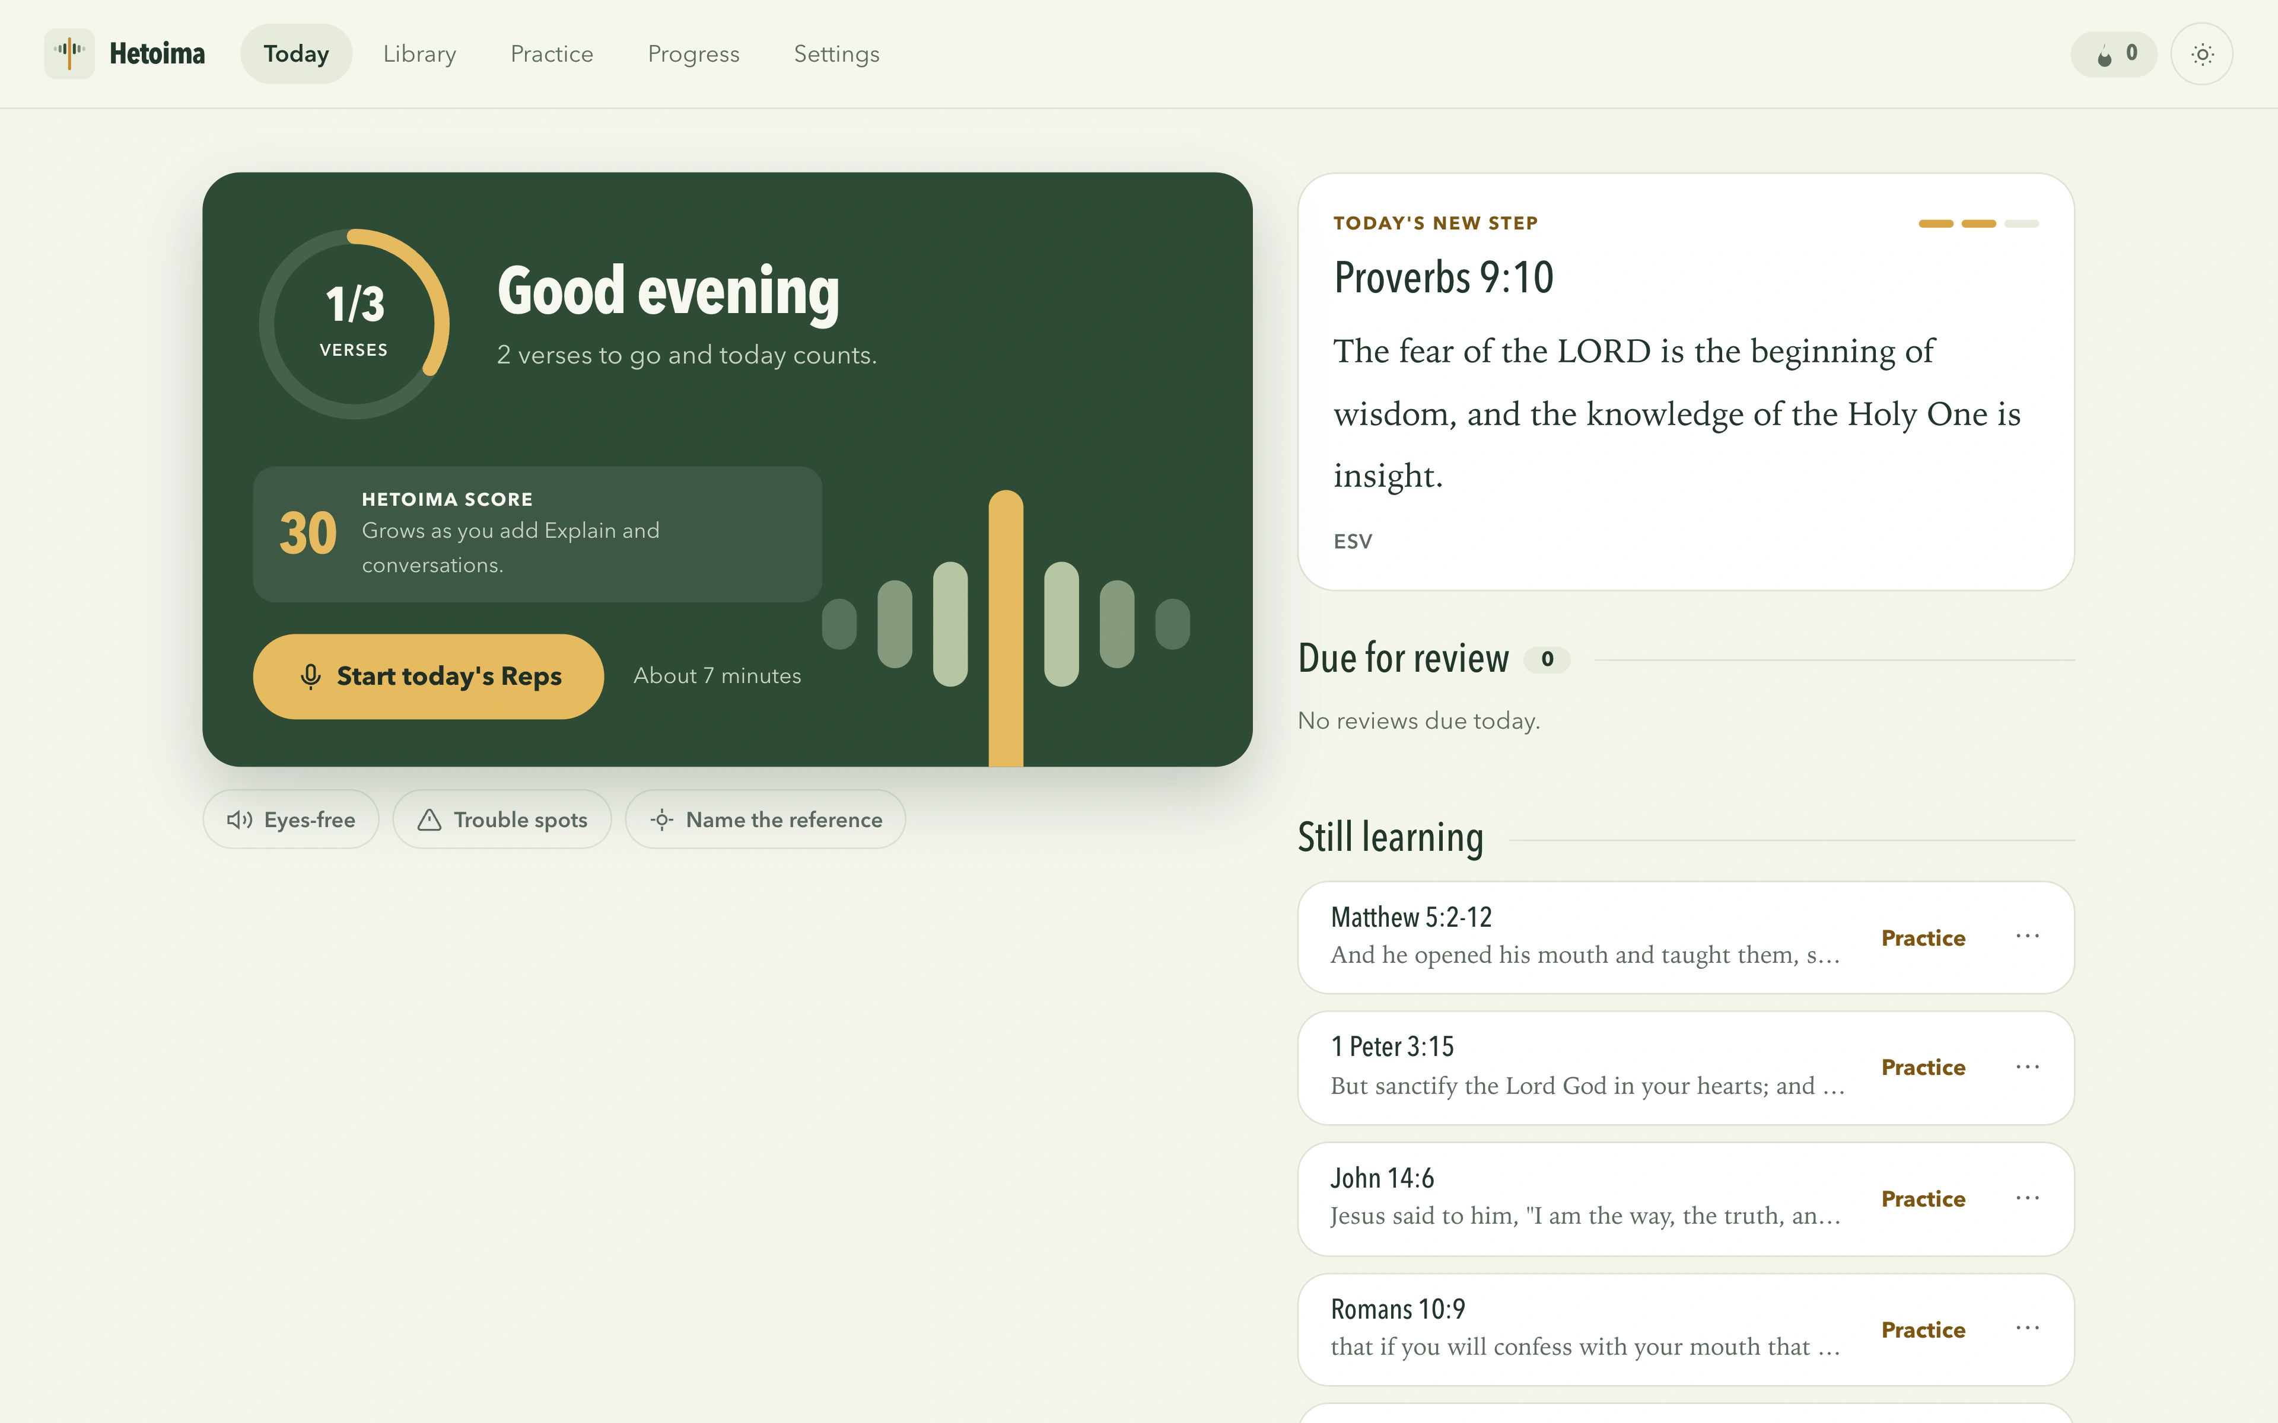This screenshot has height=1423, width=2278.
Task: Open more options for Matthew 5:2-12
Action: (x=2028, y=936)
